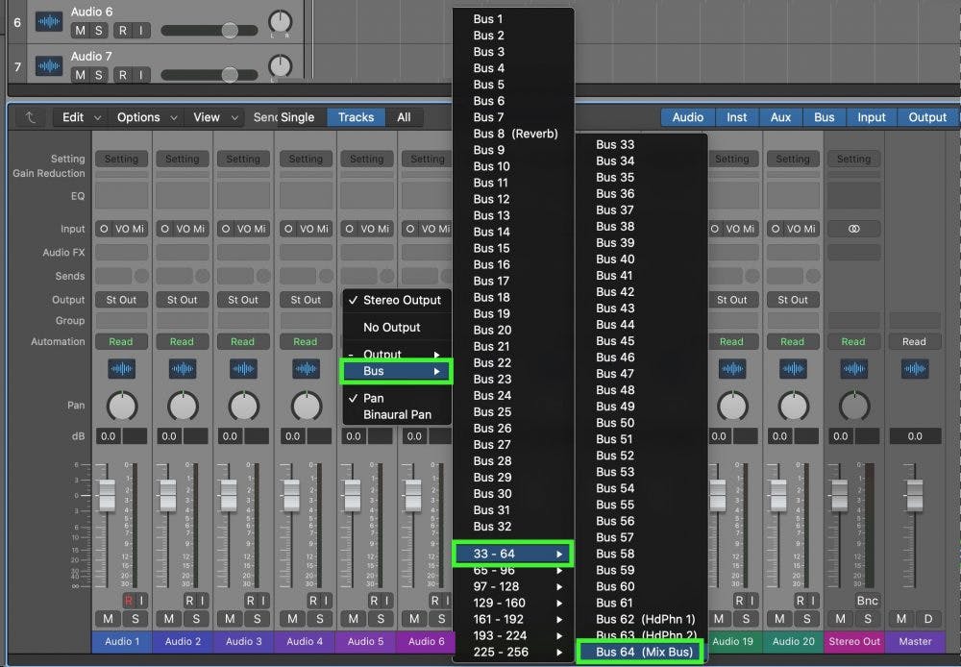Screen dimensions: 961x667
Task: Mute the Audio 1 channel strip
Action: (x=108, y=618)
